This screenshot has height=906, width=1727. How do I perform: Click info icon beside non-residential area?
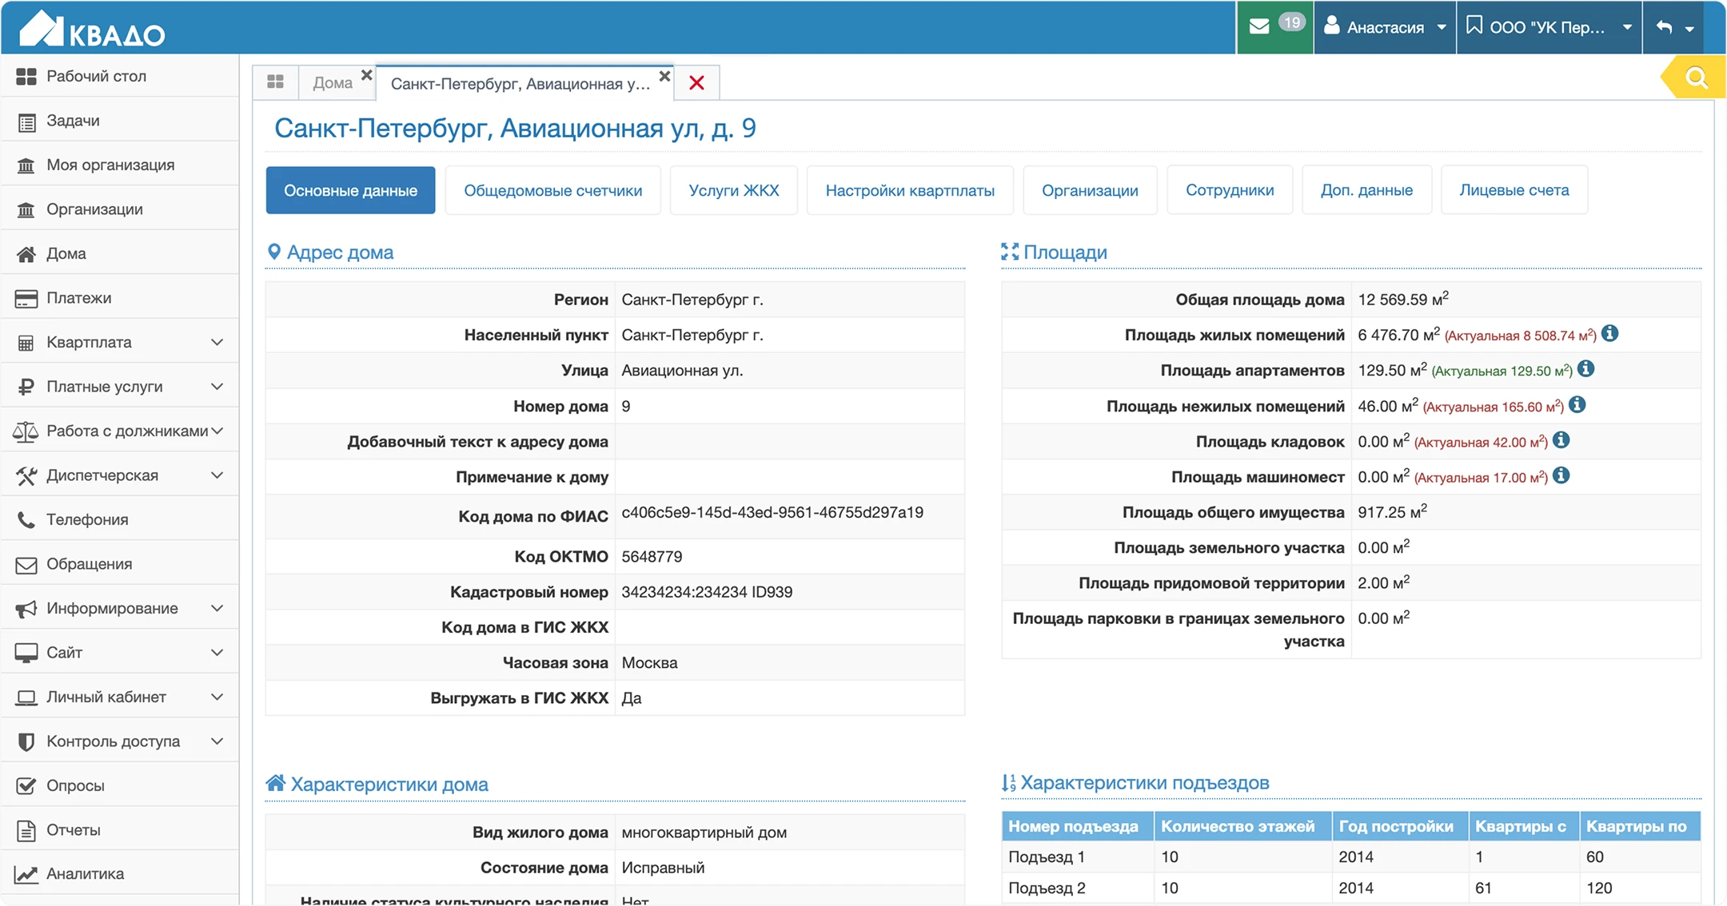(1577, 405)
